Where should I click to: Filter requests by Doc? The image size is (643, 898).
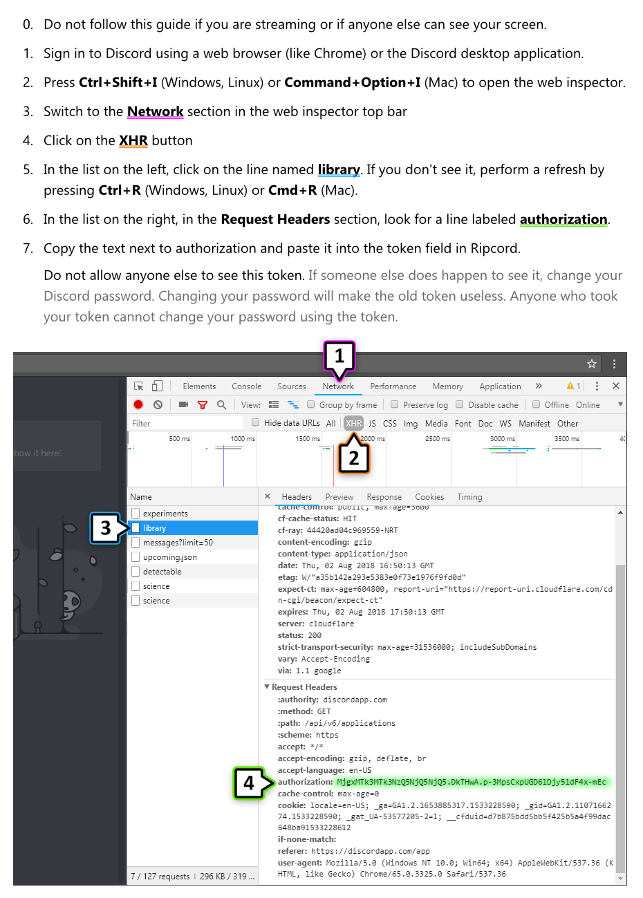[x=485, y=424]
